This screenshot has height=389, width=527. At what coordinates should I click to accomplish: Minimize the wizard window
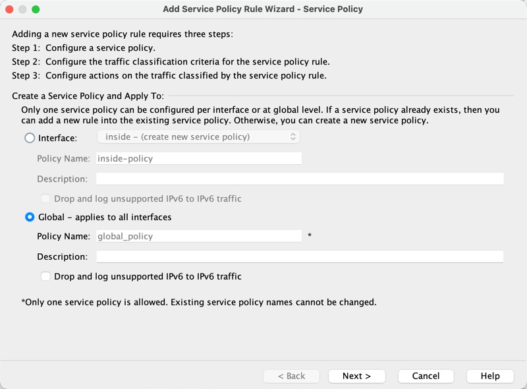pos(22,9)
